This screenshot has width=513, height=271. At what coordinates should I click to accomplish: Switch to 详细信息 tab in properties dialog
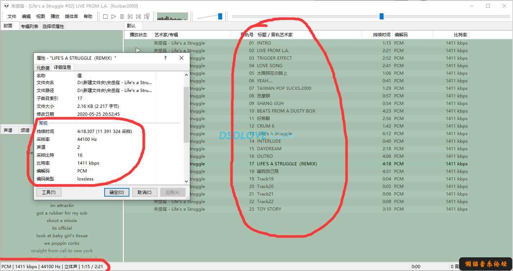pyautogui.click(x=63, y=67)
